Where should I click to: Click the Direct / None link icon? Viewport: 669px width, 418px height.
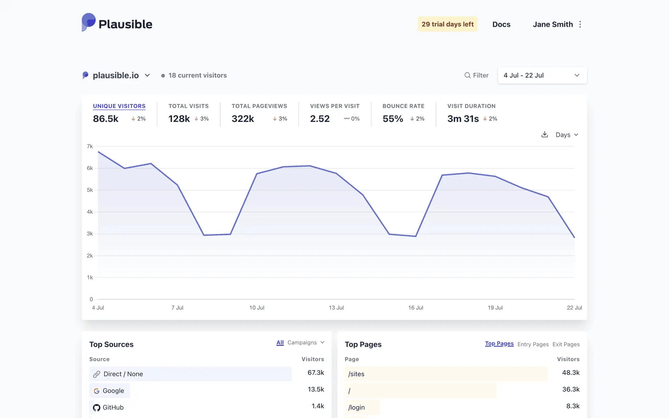(97, 374)
